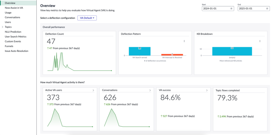Open the VA Default deflection dropdown
This screenshot has height=135, width=272.
87,18
